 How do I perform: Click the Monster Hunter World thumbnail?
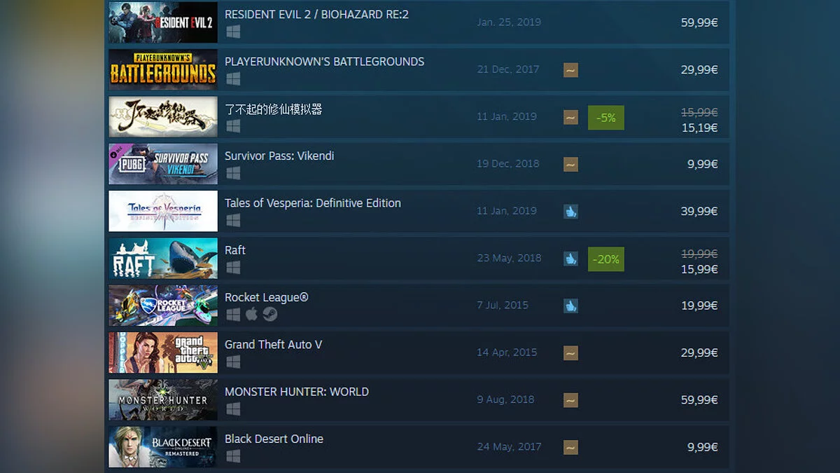coord(163,400)
